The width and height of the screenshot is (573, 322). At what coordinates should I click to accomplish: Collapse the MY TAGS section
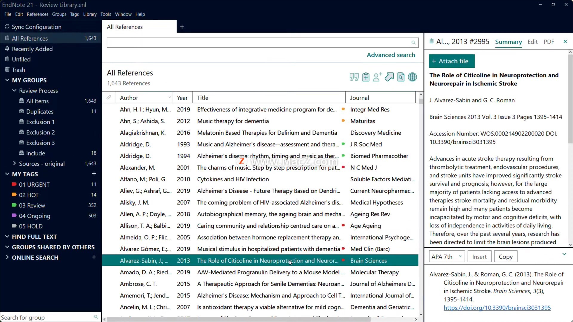pos(7,174)
